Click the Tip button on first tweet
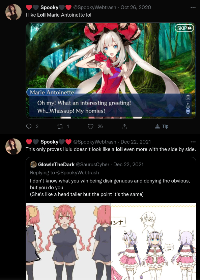200x280 pixels. tap(162, 126)
